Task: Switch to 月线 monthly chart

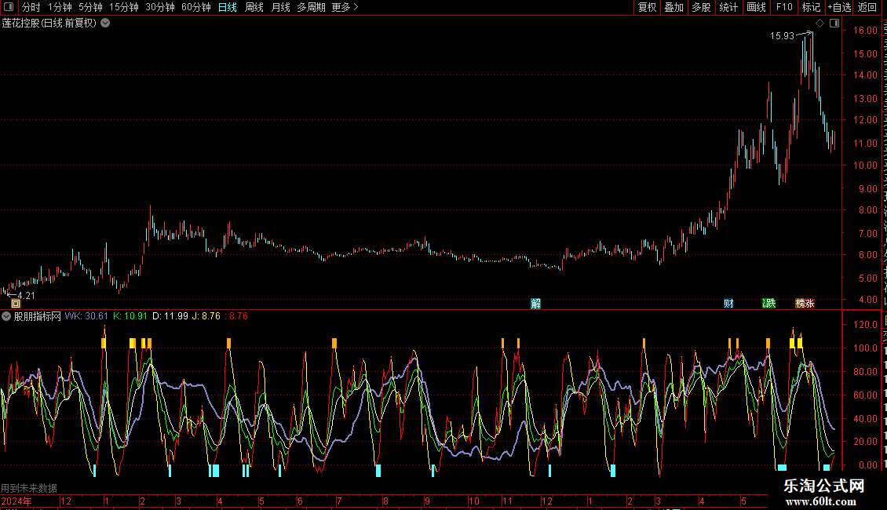Action: point(280,7)
